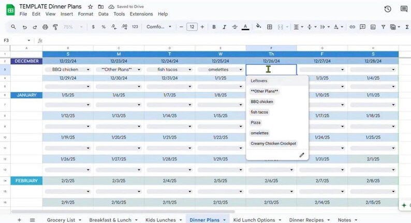
Task: Activate the paint format tool
Action: click(x=55, y=27)
